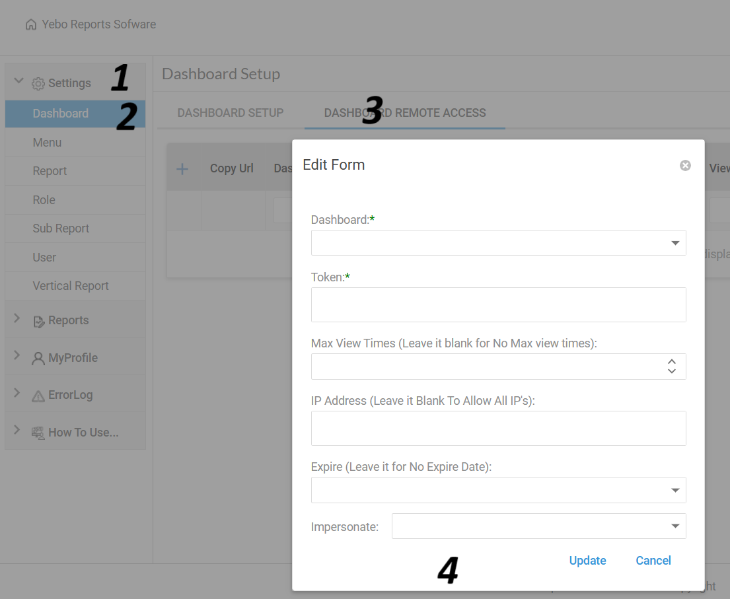Click the Dashboard Setup page heading
Viewport: 730px width, 599px height.
click(221, 74)
